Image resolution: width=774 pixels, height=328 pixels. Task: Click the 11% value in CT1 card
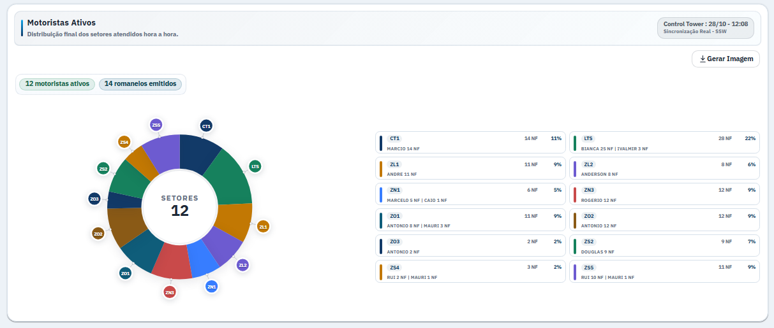click(556, 138)
